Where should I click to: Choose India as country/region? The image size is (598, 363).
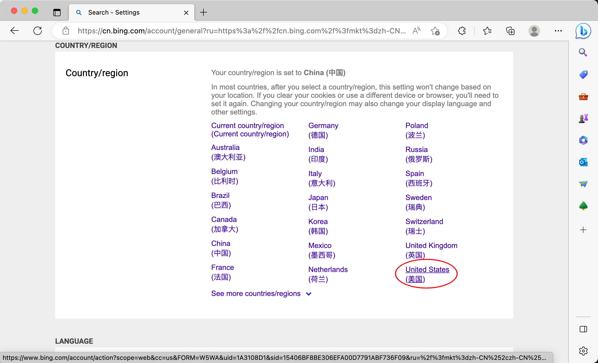[318, 154]
